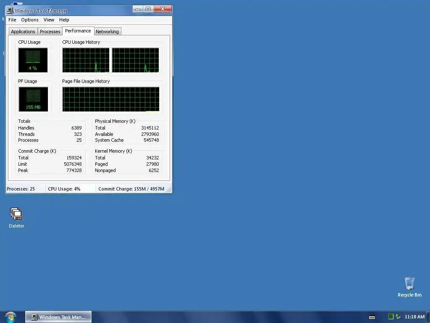
Task: Click the taskbar clock showing 11:10 AM
Action: coord(414,317)
